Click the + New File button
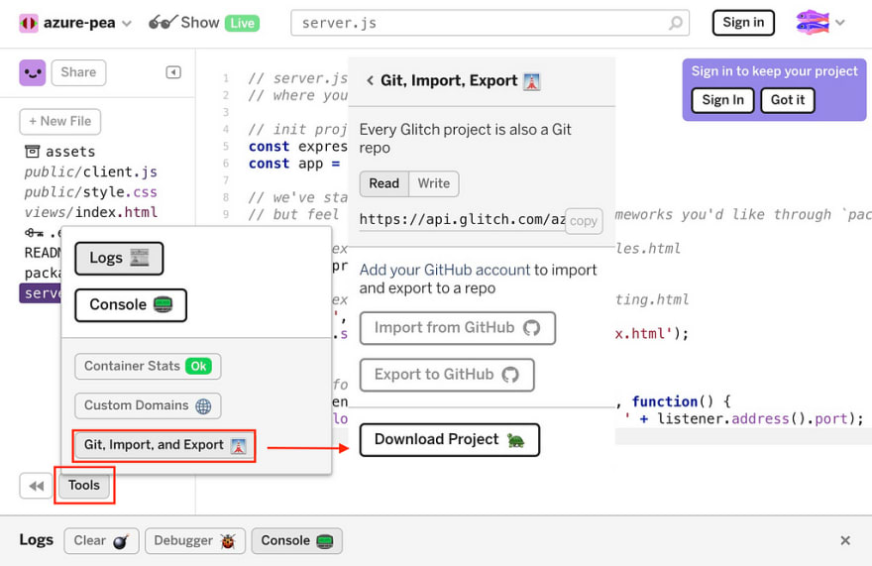Viewport: 872px width, 566px height. click(x=60, y=121)
